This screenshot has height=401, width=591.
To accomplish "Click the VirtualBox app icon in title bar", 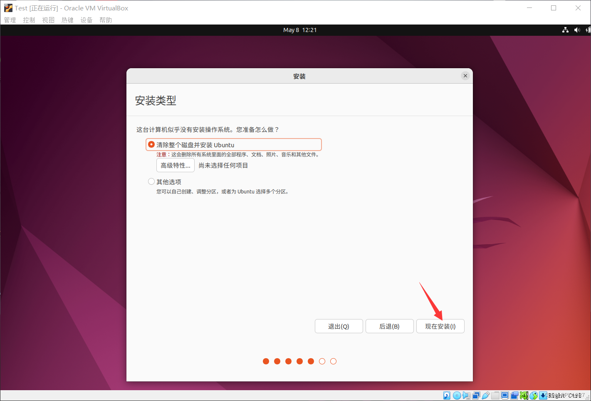I will tap(8, 8).
